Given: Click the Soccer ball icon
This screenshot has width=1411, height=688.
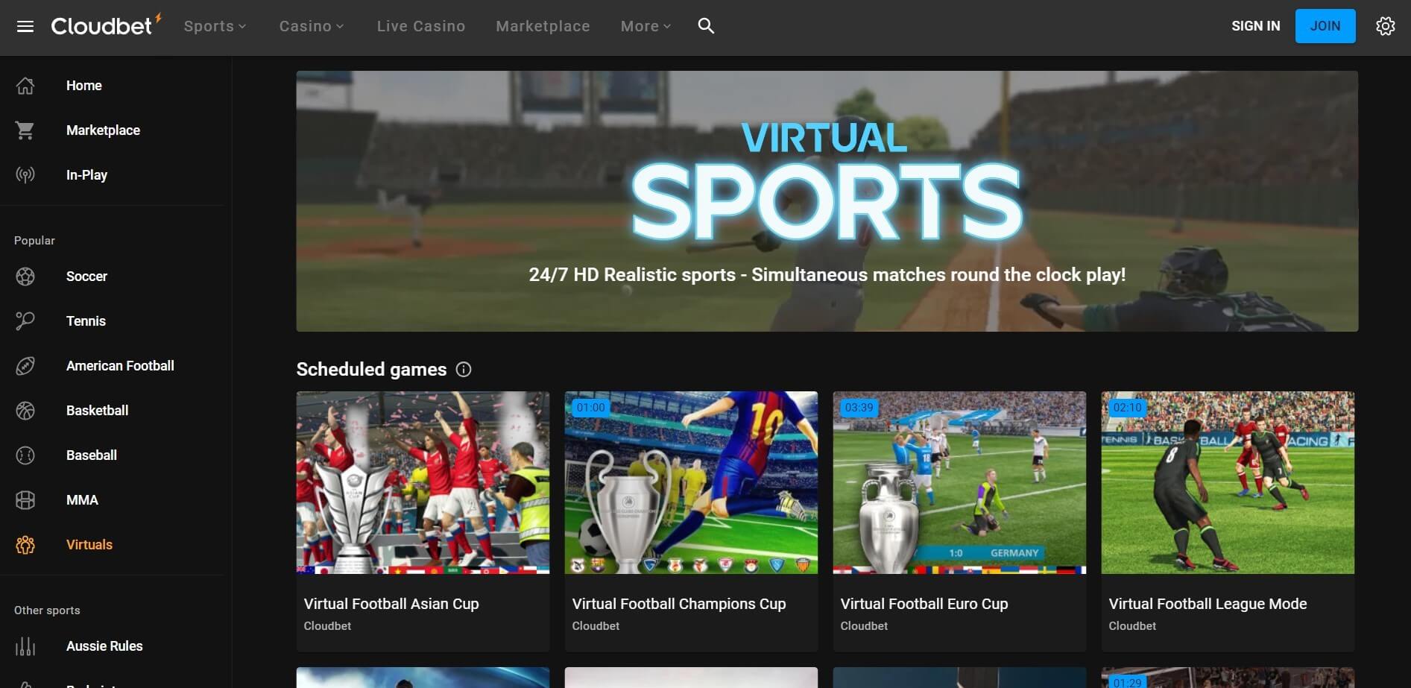Looking at the screenshot, I should click(25, 277).
